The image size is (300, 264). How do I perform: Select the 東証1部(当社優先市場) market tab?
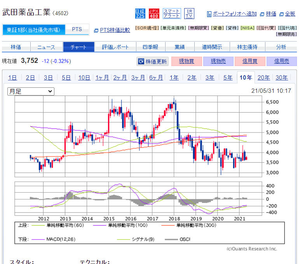pyautogui.click(x=34, y=30)
